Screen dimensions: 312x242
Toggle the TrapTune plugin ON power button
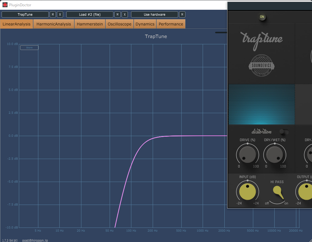coord(262,17)
